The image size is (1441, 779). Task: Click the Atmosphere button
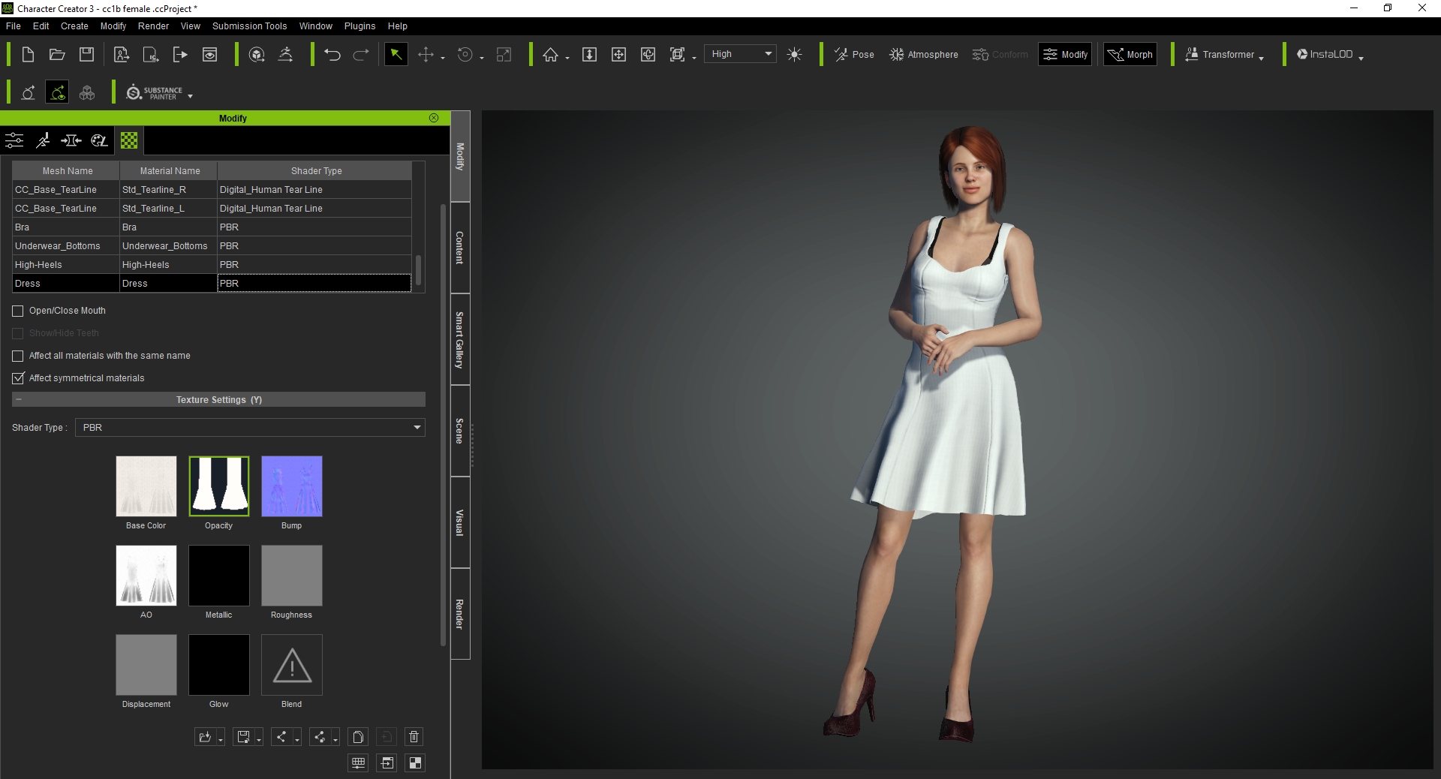point(924,54)
